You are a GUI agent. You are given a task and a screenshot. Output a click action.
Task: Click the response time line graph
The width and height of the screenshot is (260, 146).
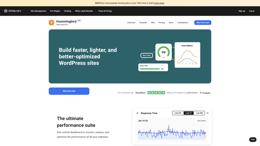172,132
